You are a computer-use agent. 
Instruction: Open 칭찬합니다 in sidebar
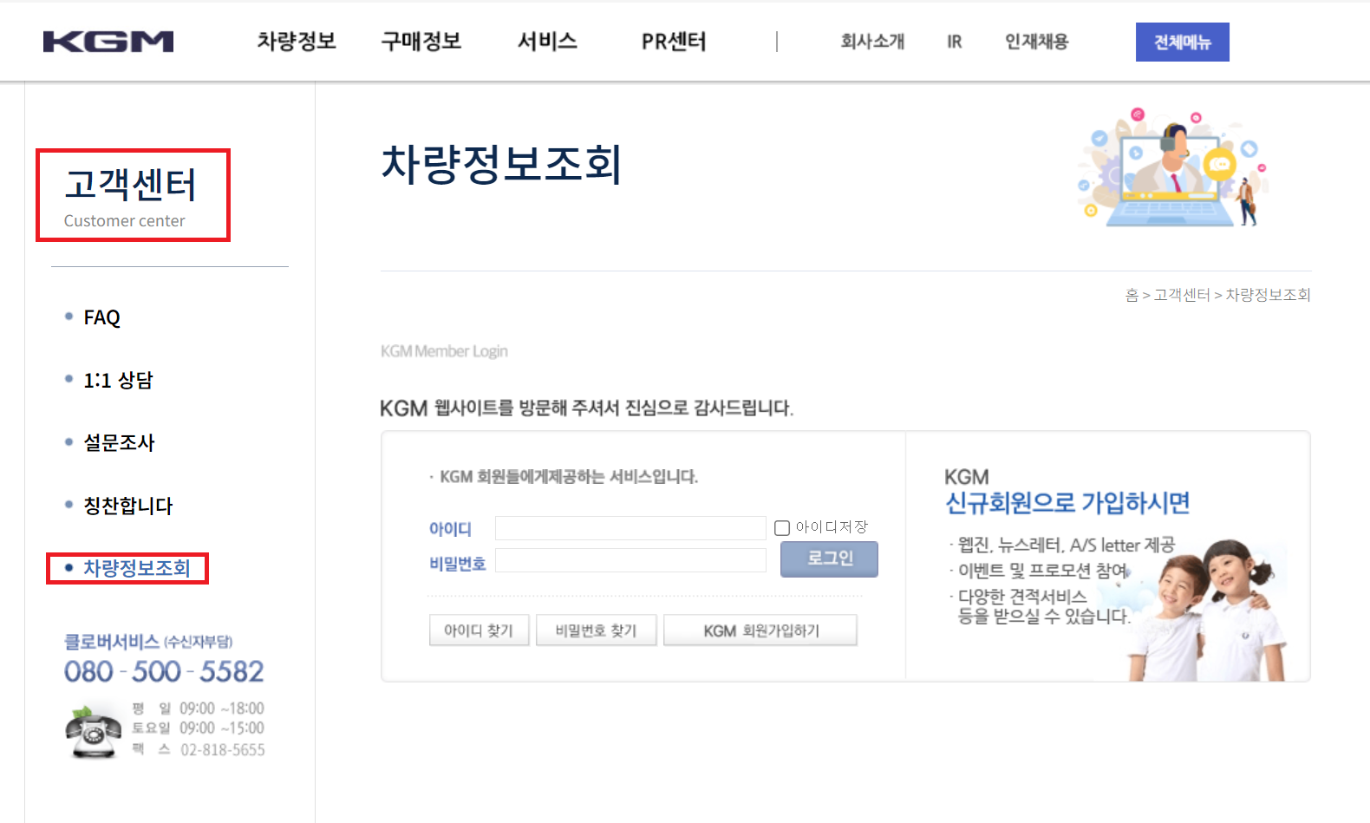[128, 506]
